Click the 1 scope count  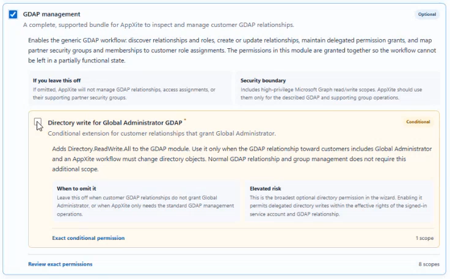(x=424, y=238)
